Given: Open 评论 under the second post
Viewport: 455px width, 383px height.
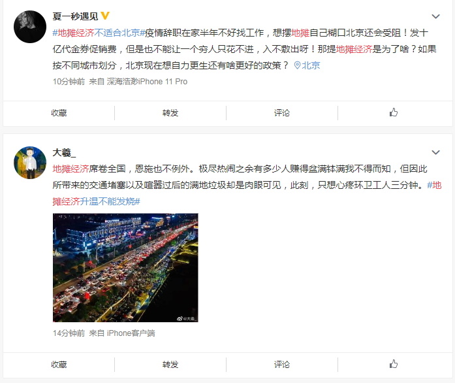Looking at the screenshot, I should click(x=282, y=365).
